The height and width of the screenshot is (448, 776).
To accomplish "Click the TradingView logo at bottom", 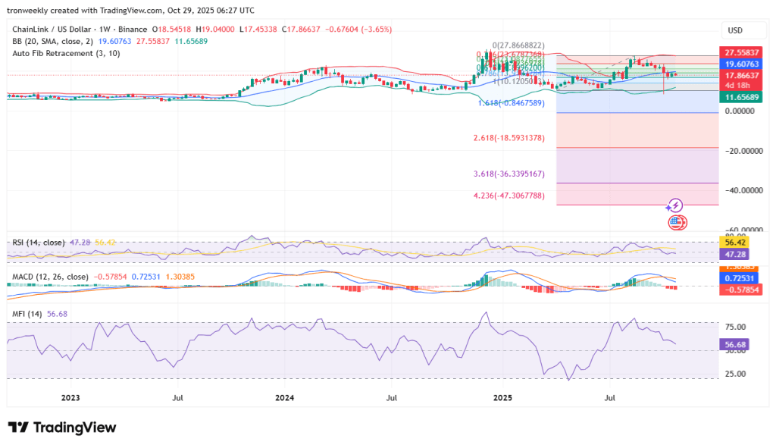I will 62,428.
